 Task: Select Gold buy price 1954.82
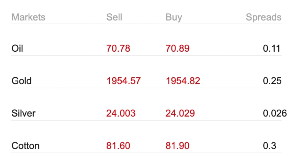click(183, 81)
